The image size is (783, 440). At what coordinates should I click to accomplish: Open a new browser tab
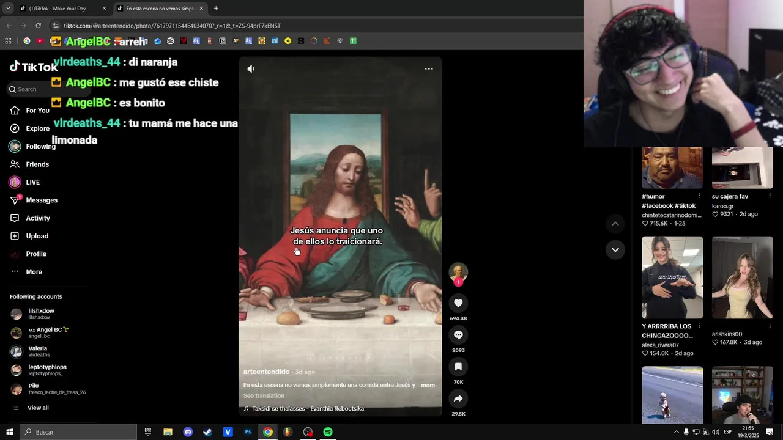(x=216, y=9)
